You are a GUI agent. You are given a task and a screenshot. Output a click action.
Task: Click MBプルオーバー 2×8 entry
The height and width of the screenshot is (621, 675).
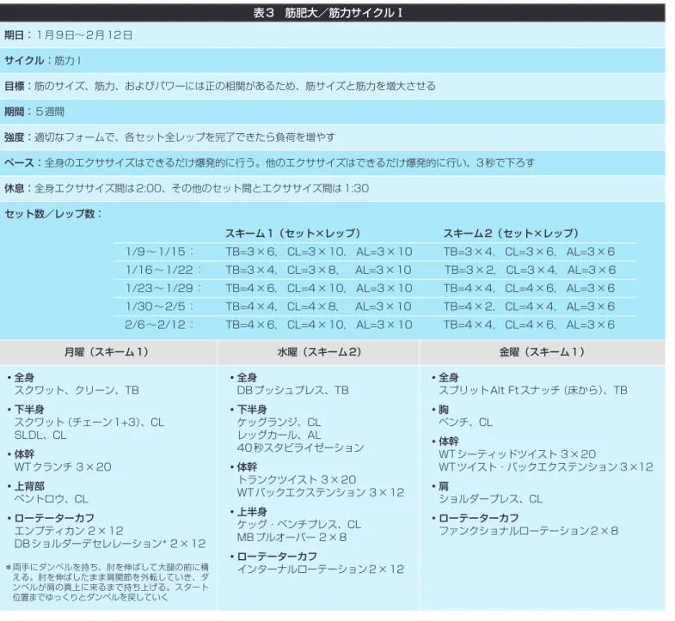pyautogui.click(x=291, y=538)
